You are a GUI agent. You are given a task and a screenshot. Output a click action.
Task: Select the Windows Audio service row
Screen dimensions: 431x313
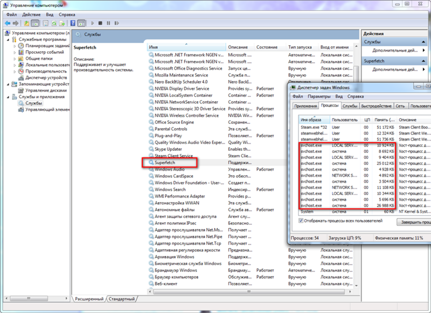point(217,169)
